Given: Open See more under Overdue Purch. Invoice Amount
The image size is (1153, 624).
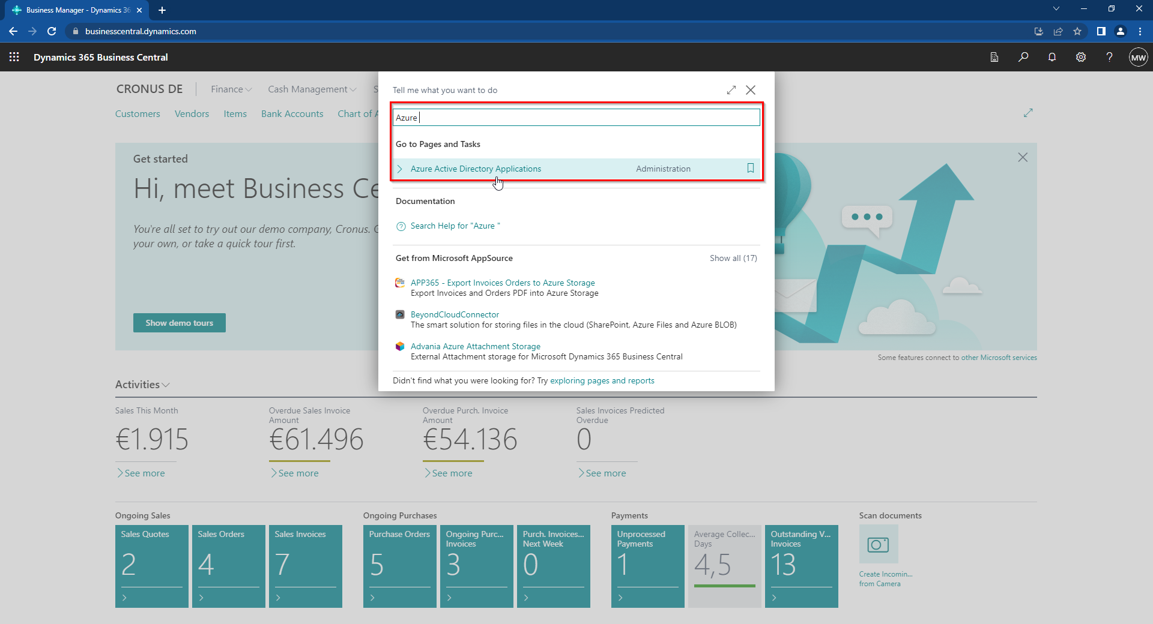Looking at the screenshot, I should [x=449, y=473].
